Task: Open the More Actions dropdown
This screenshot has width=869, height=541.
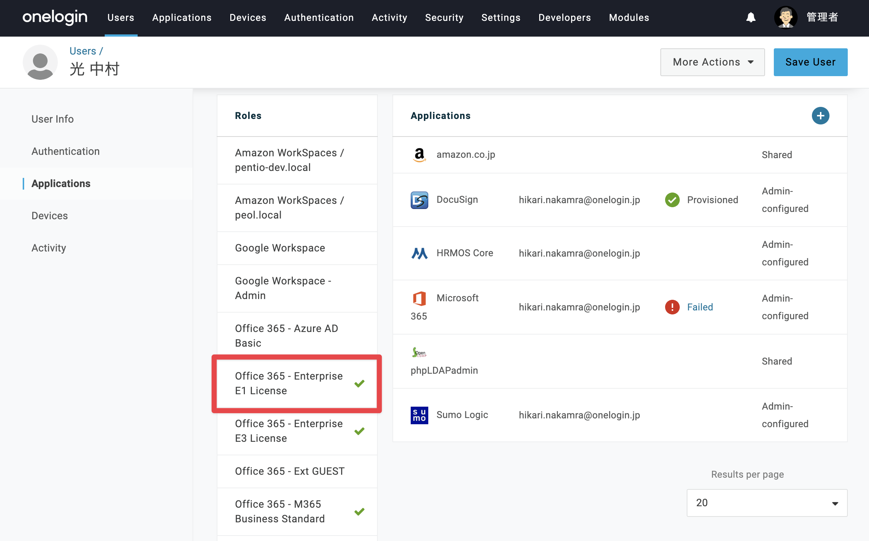Action: click(x=712, y=62)
